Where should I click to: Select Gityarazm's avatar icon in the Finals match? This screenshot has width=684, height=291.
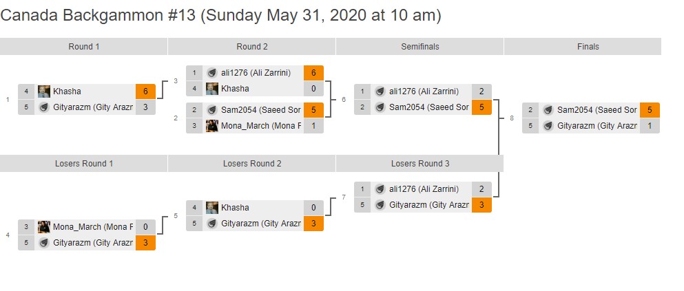click(548, 125)
